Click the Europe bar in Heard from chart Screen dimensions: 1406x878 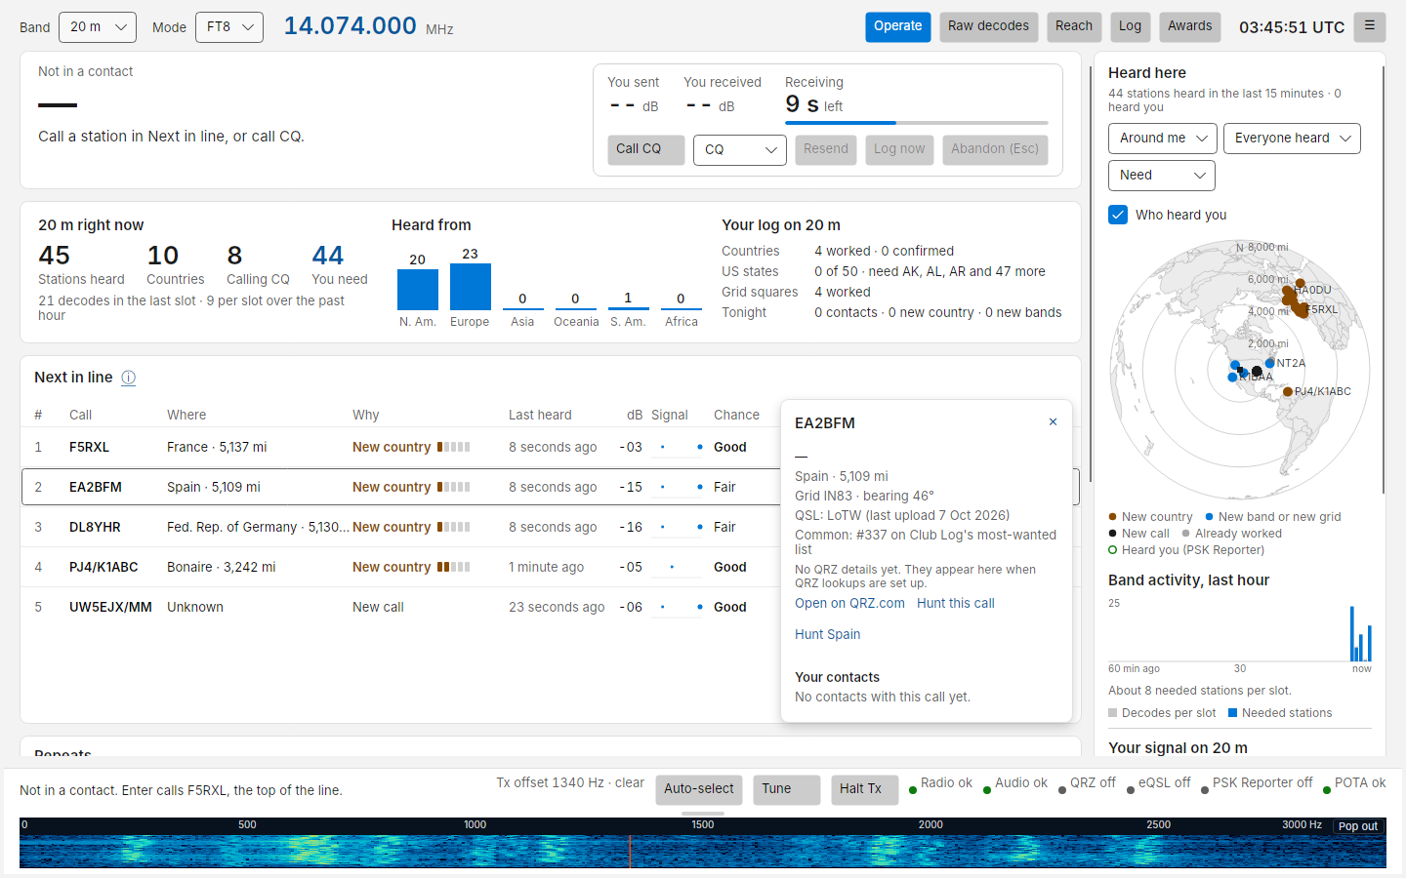[470, 287]
